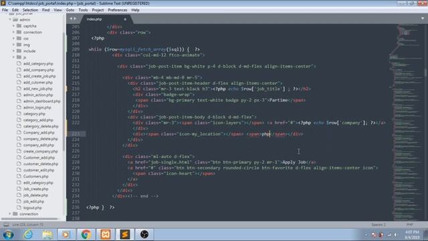Expand the connection folder inside admin
This screenshot has height=241, width=428.
click(x=13, y=32)
